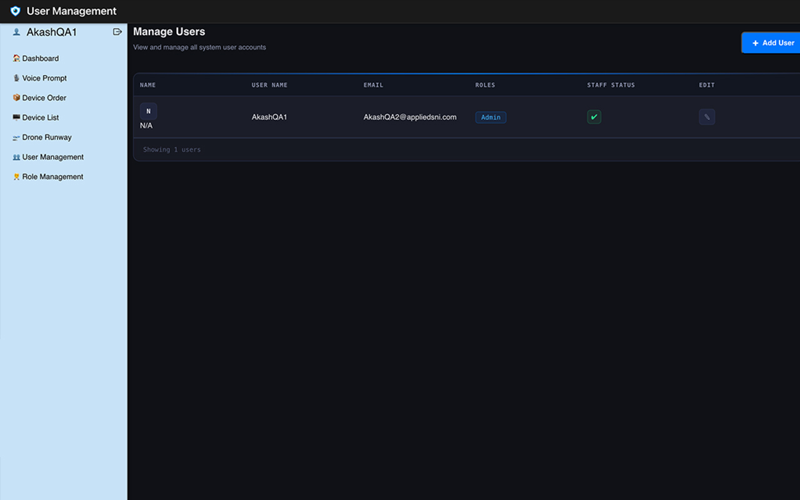Open Dashboard from the sidebar
Viewport: 800px width, 500px height.
click(36, 58)
